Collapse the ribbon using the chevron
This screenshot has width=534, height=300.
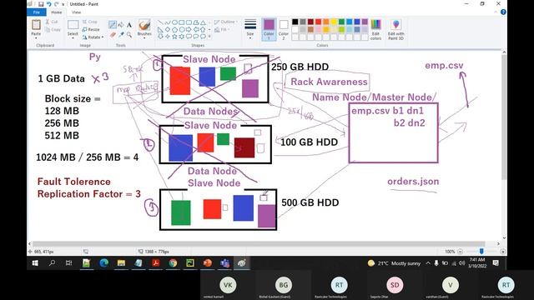[496, 12]
